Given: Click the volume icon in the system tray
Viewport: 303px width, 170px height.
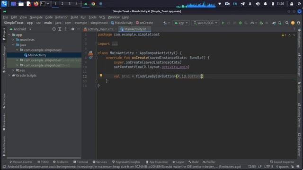Looking at the screenshot, I should point(258,4).
